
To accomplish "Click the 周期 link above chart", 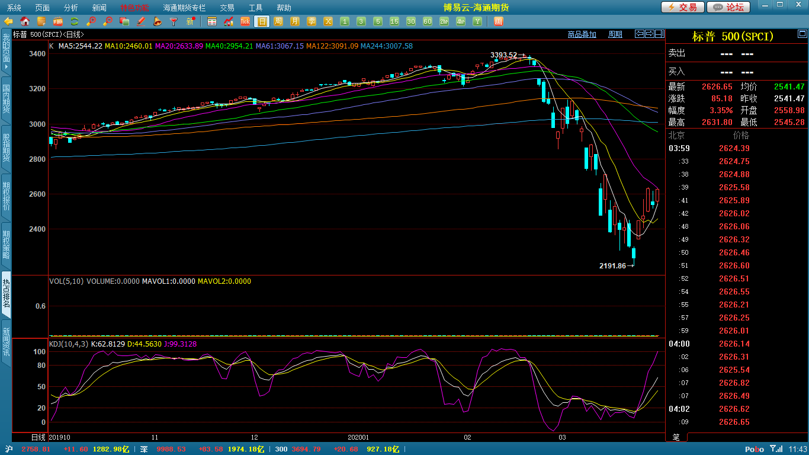I will pos(615,34).
